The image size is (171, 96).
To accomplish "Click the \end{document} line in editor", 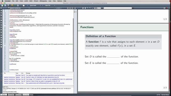I will coord(14,70).
